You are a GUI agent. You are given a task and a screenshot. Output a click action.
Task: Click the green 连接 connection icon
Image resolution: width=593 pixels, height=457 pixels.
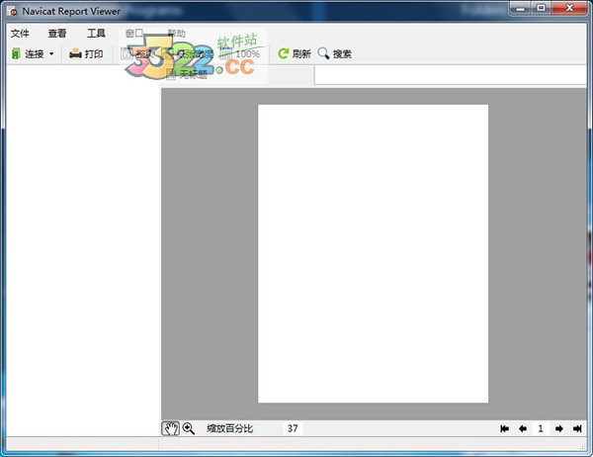tap(16, 53)
